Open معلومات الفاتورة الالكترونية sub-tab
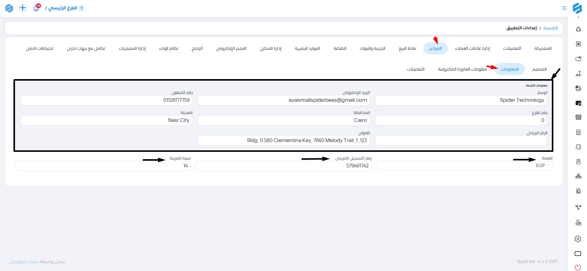The image size is (587, 271). pyautogui.click(x=462, y=69)
